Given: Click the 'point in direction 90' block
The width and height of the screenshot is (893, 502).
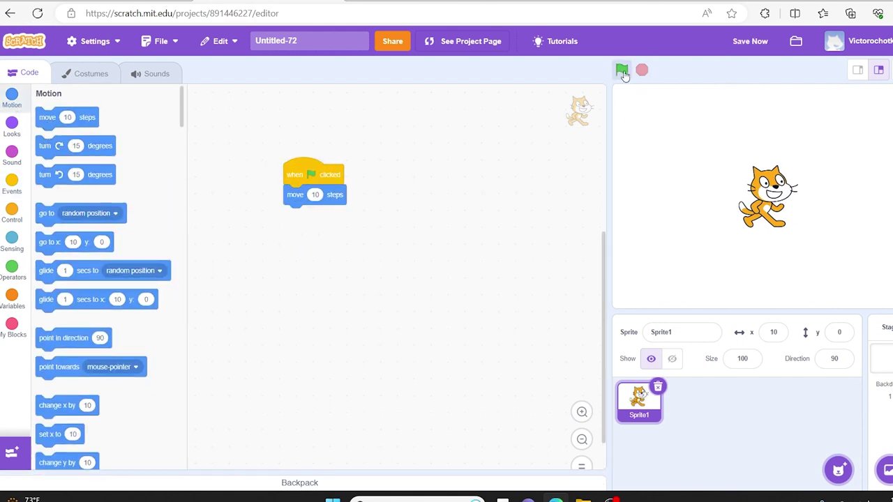Looking at the screenshot, I should 73,338.
